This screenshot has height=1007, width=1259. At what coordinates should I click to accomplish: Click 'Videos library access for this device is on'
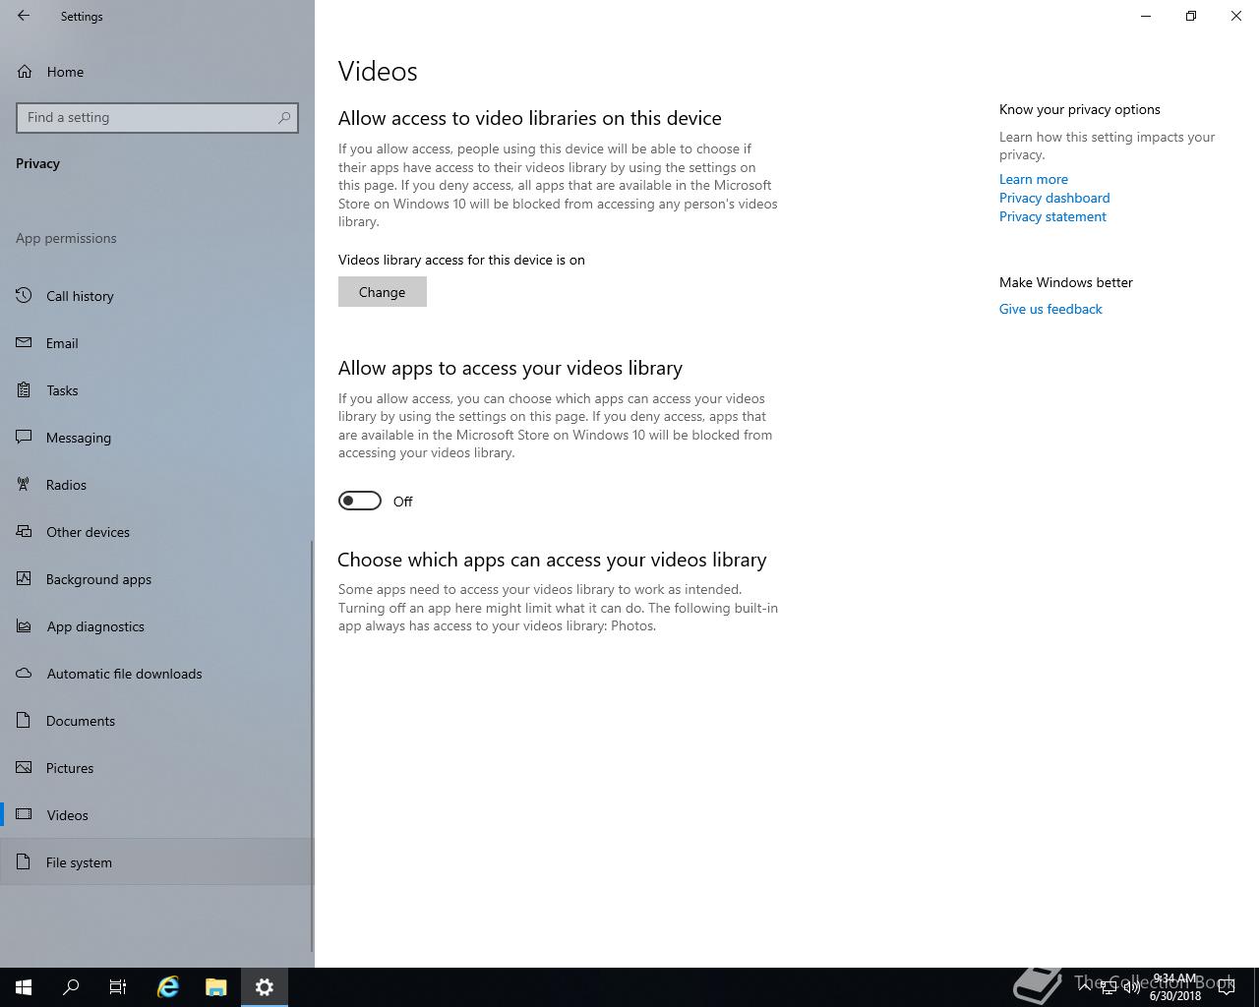(x=461, y=260)
